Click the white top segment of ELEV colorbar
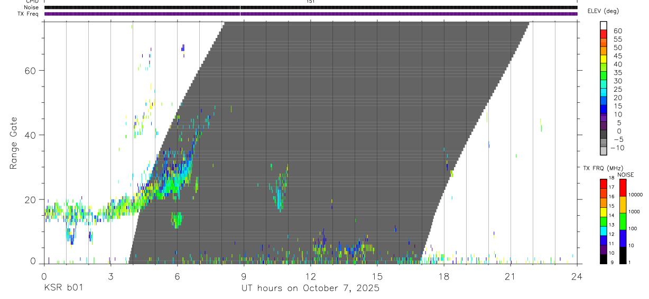649x299 pixels. tap(604, 26)
